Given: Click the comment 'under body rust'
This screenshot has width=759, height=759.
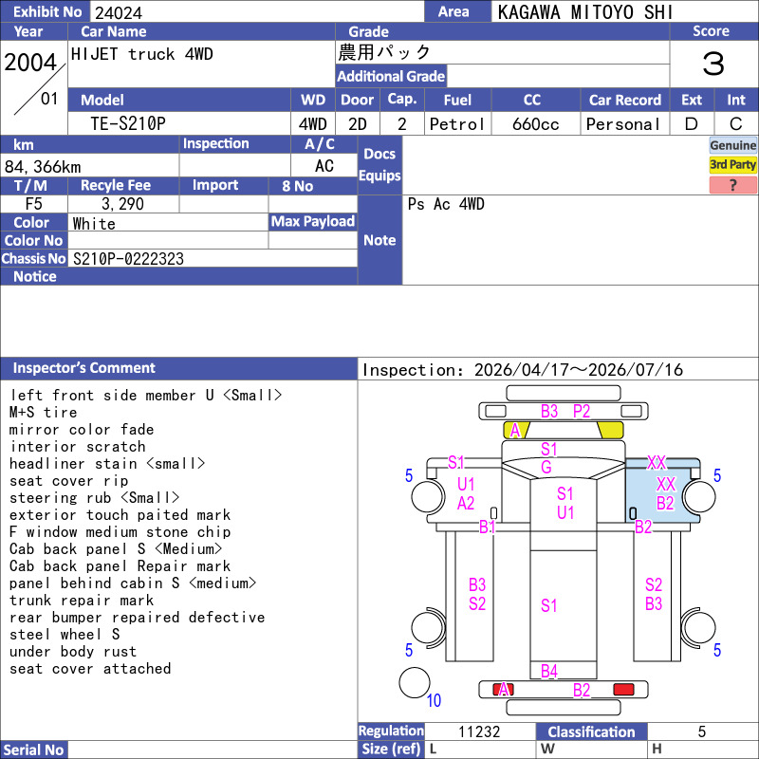Looking at the screenshot, I should coord(73,652).
